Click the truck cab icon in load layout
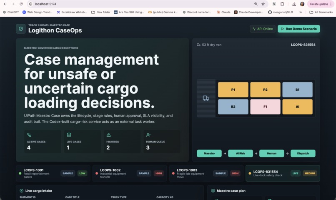Viewport: 336px width, 200px height. 206,98
